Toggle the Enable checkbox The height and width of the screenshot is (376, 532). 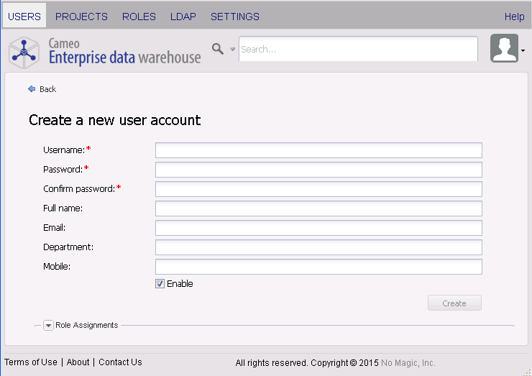(160, 284)
